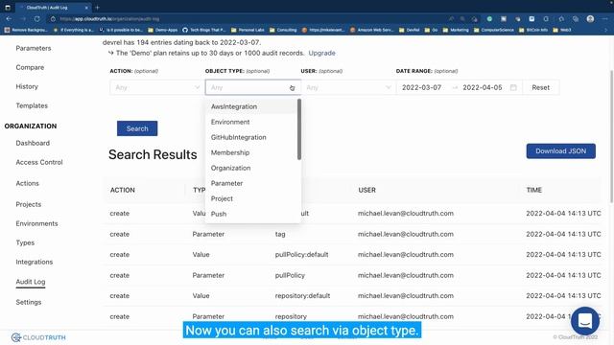Click the Upgrade link

click(x=322, y=53)
